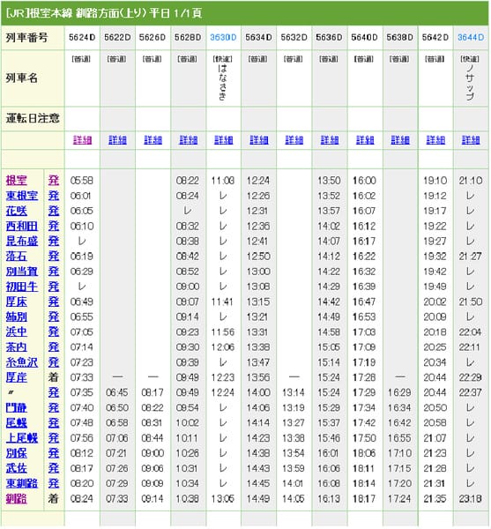The width and height of the screenshot is (491, 529).
Task: Click 発 link in 門静 row
Action: [x=53, y=408]
